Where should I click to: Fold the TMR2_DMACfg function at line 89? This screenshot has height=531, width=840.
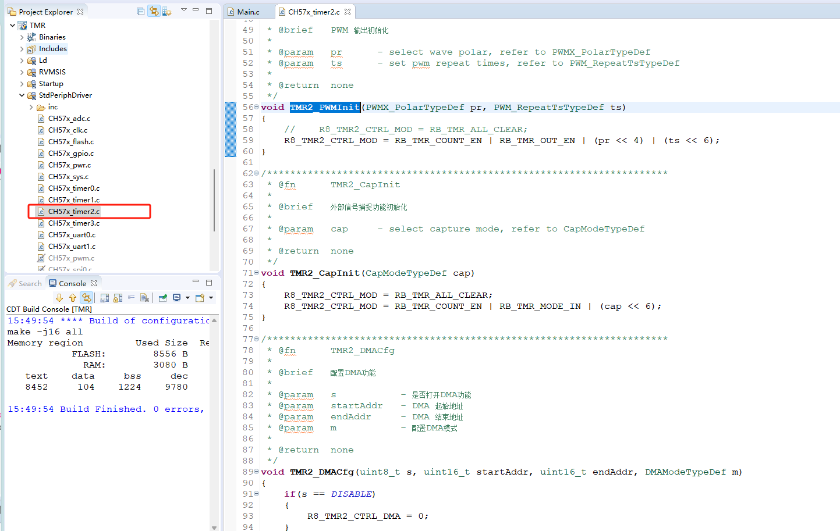point(257,472)
